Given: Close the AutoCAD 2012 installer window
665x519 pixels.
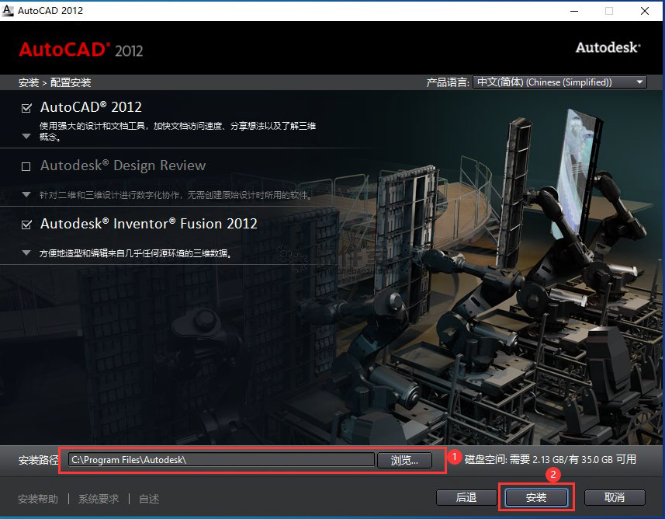Looking at the screenshot, I should 645,11.
